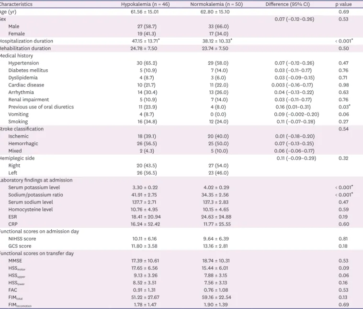Image resolution: width=363 pixels, height=309 pixels.
Task: Select the 'Mixed' row label
Action: point(15,151)
